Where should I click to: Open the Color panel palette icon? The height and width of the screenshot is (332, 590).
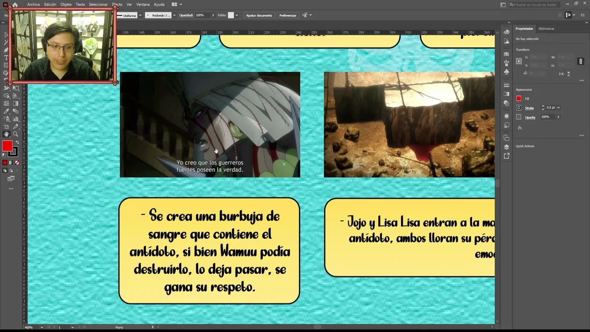pyautogui.click(x=507, y=32)
